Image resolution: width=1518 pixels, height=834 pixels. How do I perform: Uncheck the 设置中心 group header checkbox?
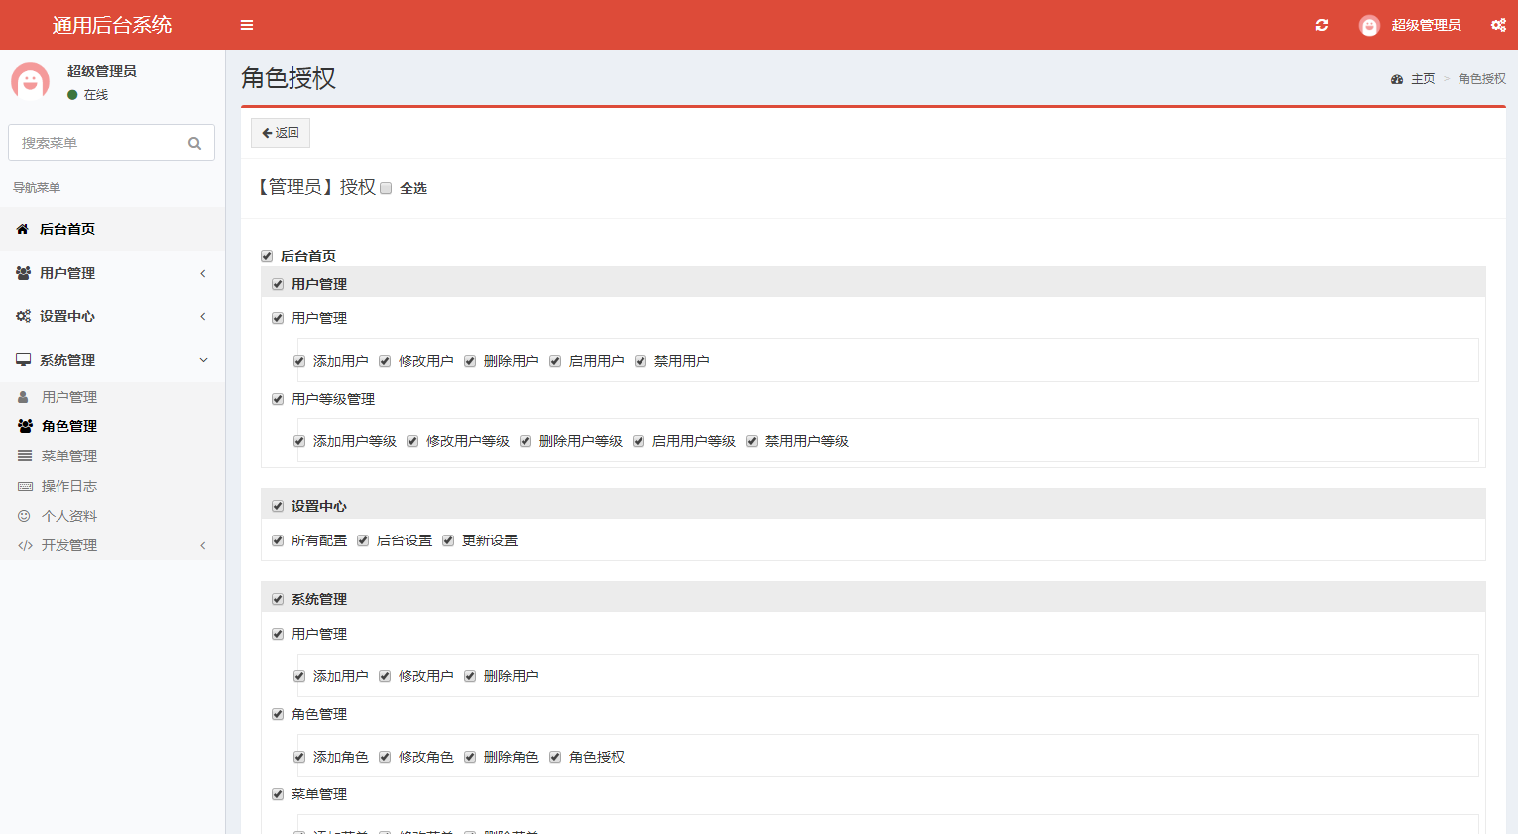coord(278,506)
